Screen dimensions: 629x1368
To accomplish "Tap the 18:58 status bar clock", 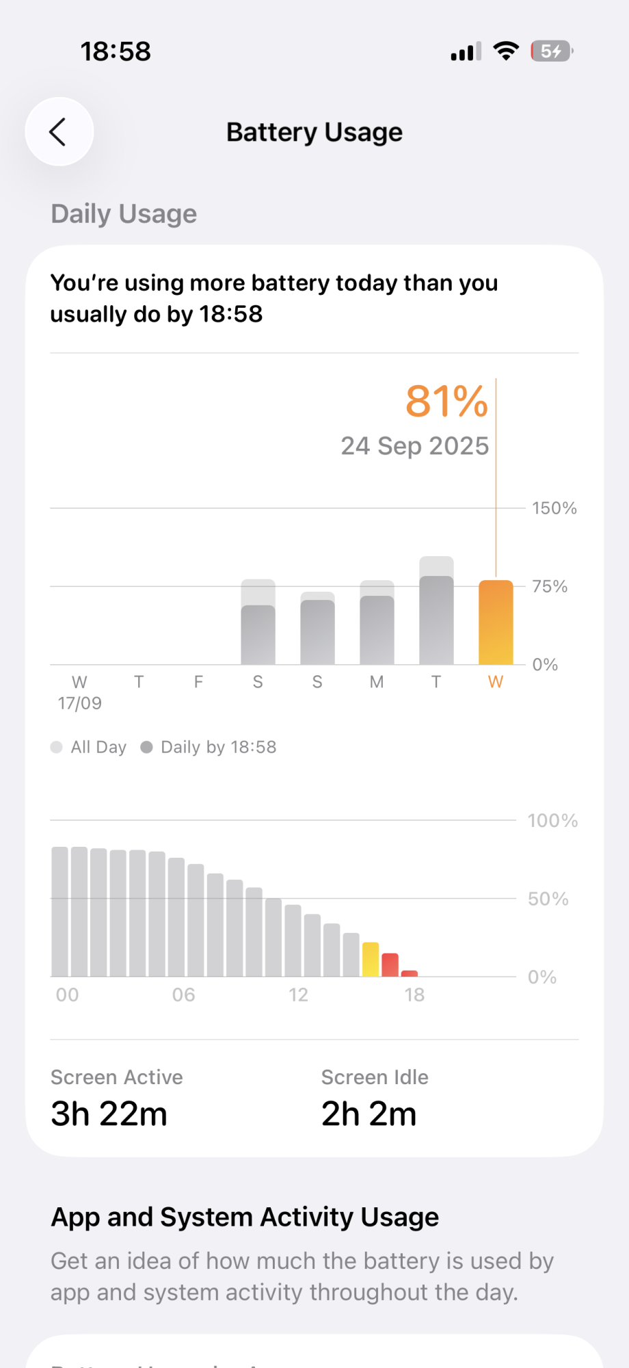I will tap(116, 51).
